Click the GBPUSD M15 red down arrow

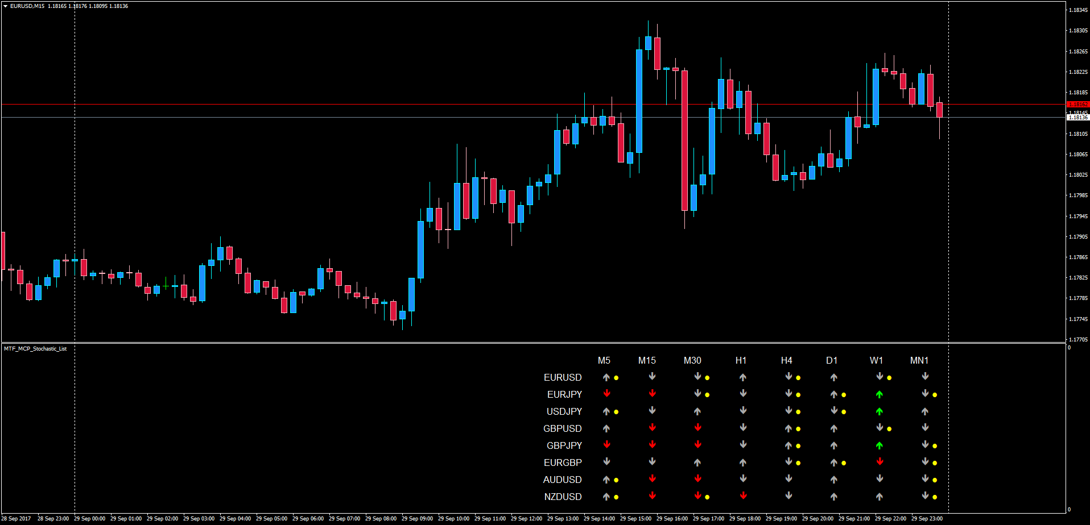(x=652, y=427)
